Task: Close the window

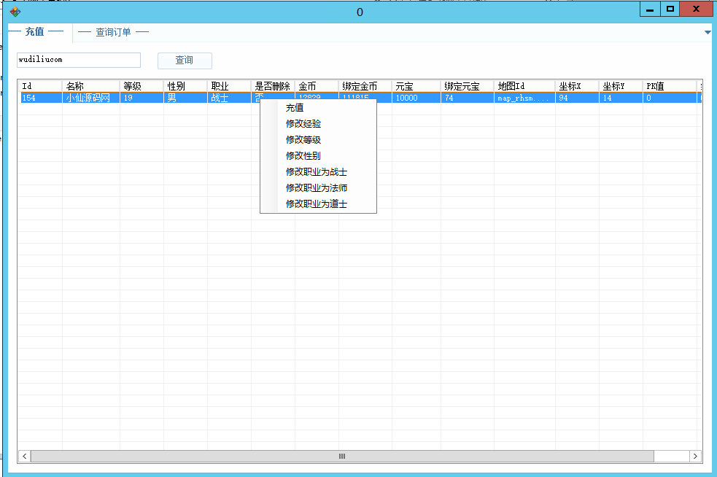Action: click(x=696, y=9)
